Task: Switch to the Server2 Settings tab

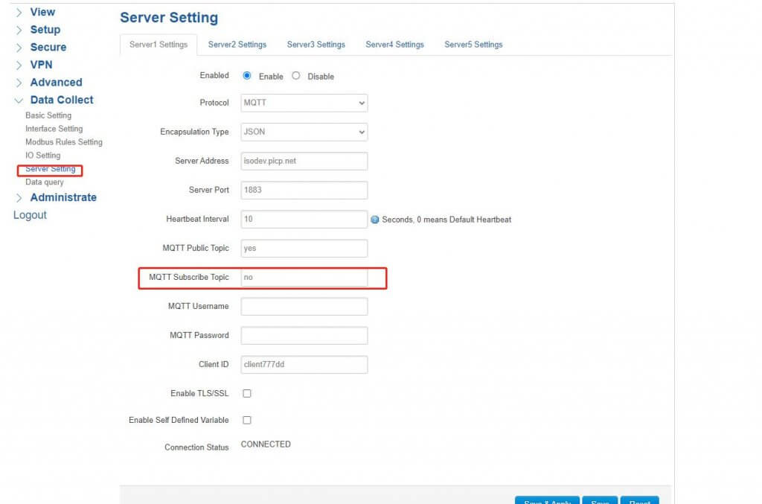Action: [237, 44]
